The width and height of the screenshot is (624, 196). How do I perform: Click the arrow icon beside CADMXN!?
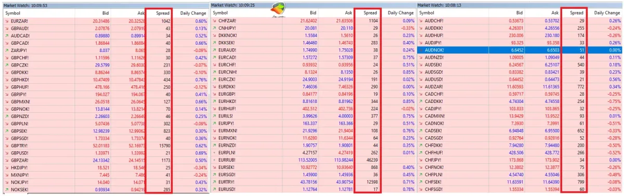click(421, 116)
